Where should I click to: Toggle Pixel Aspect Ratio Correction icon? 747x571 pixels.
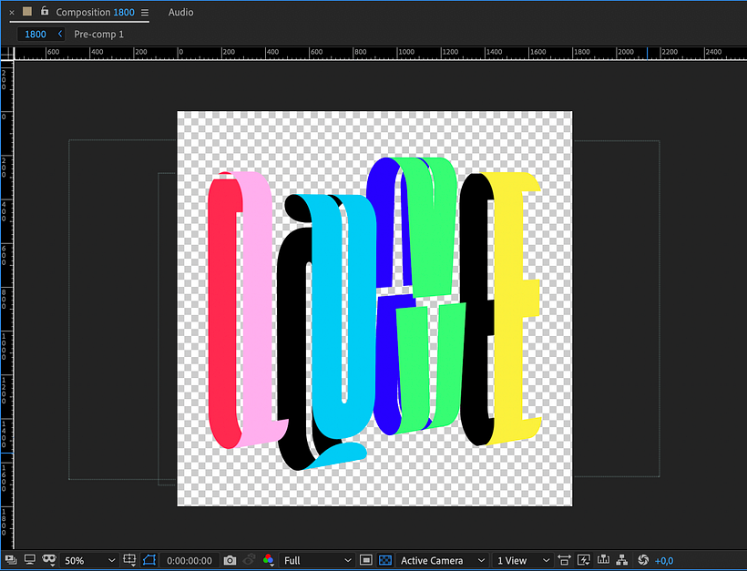click(x=564, y=560)
